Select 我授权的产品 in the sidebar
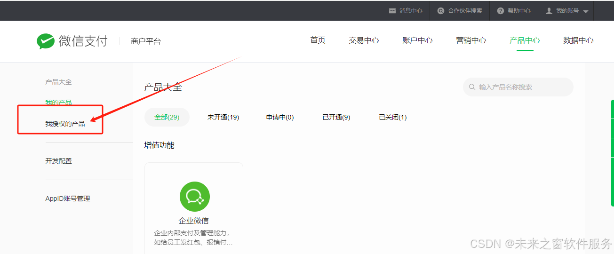Screen dimensions: 614x254 tap(65, 124)
